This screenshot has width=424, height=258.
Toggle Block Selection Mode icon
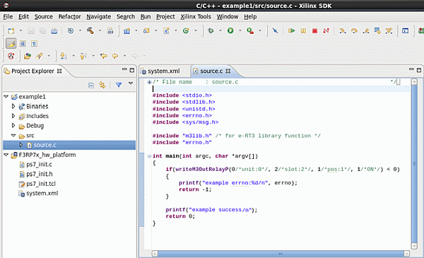(x=23, y=44)
